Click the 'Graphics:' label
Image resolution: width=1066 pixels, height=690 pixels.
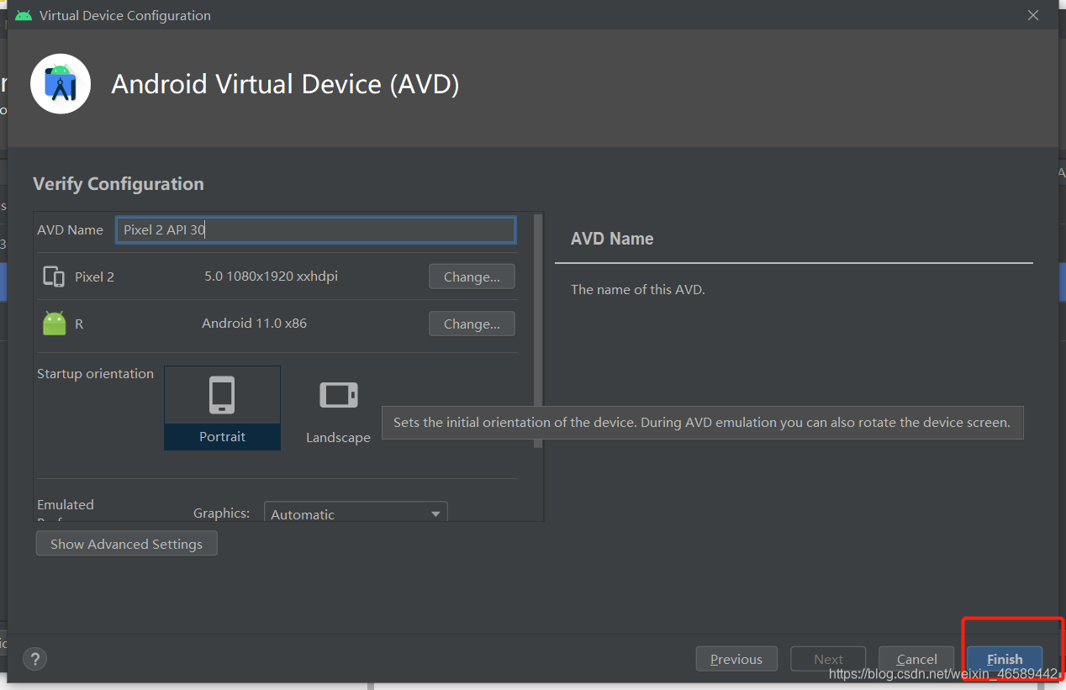pos(221,513)
